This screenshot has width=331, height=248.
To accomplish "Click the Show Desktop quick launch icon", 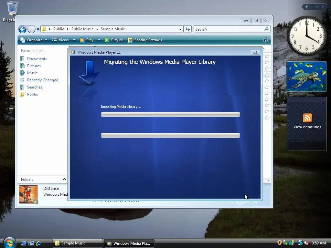I will click(x=23, y=243).
